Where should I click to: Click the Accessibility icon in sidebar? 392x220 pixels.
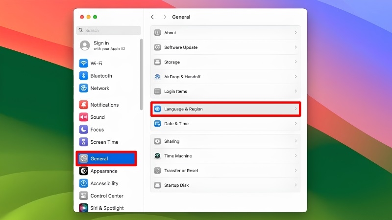[x=83, y=183]
